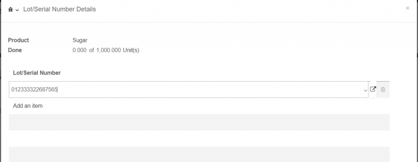The image size is (418, 162).
Task: Sort by the Lot/Serial Number column header
Action: coord(37,73)
